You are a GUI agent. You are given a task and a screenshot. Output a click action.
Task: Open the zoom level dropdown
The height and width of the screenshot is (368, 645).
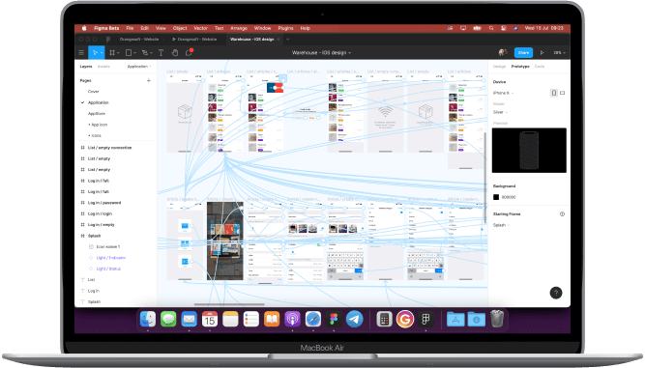coord(559,52)
